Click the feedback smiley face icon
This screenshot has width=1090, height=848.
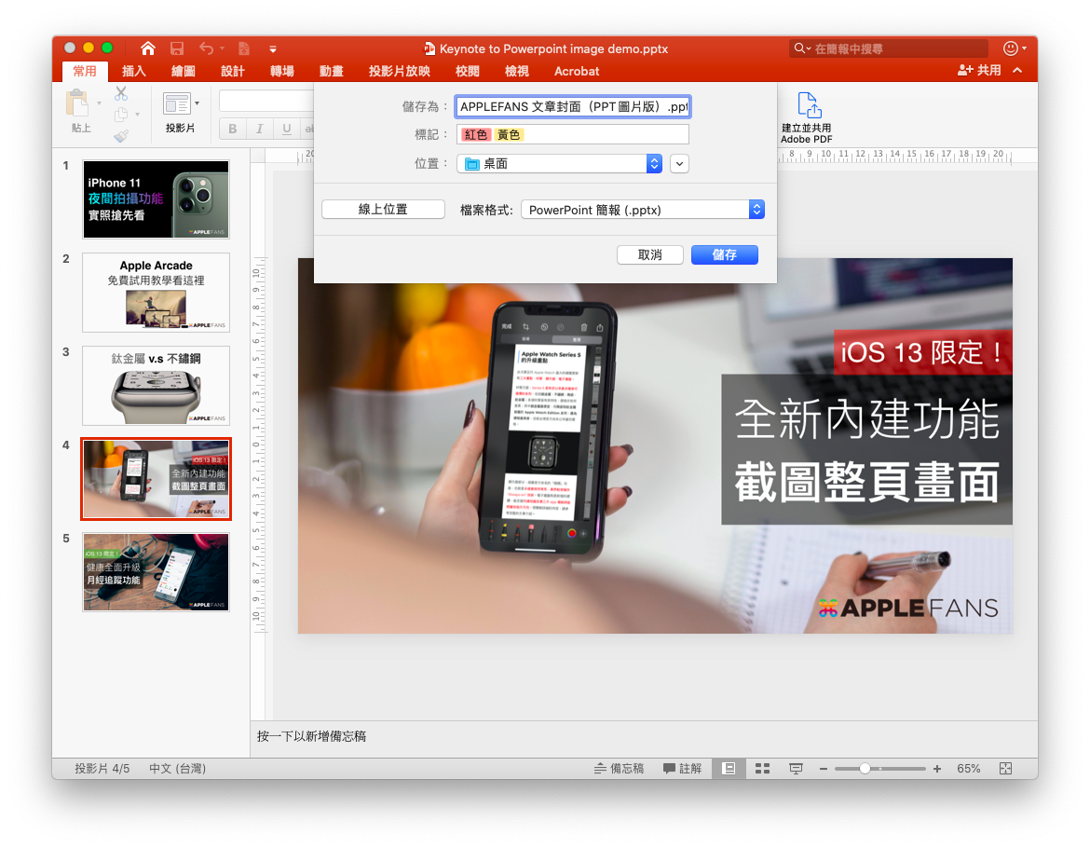pos(1011,48)
